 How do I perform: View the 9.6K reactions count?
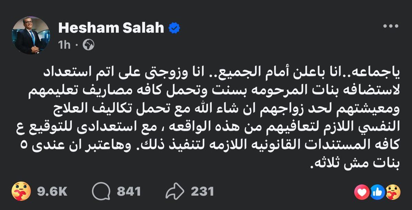point(52,192)
